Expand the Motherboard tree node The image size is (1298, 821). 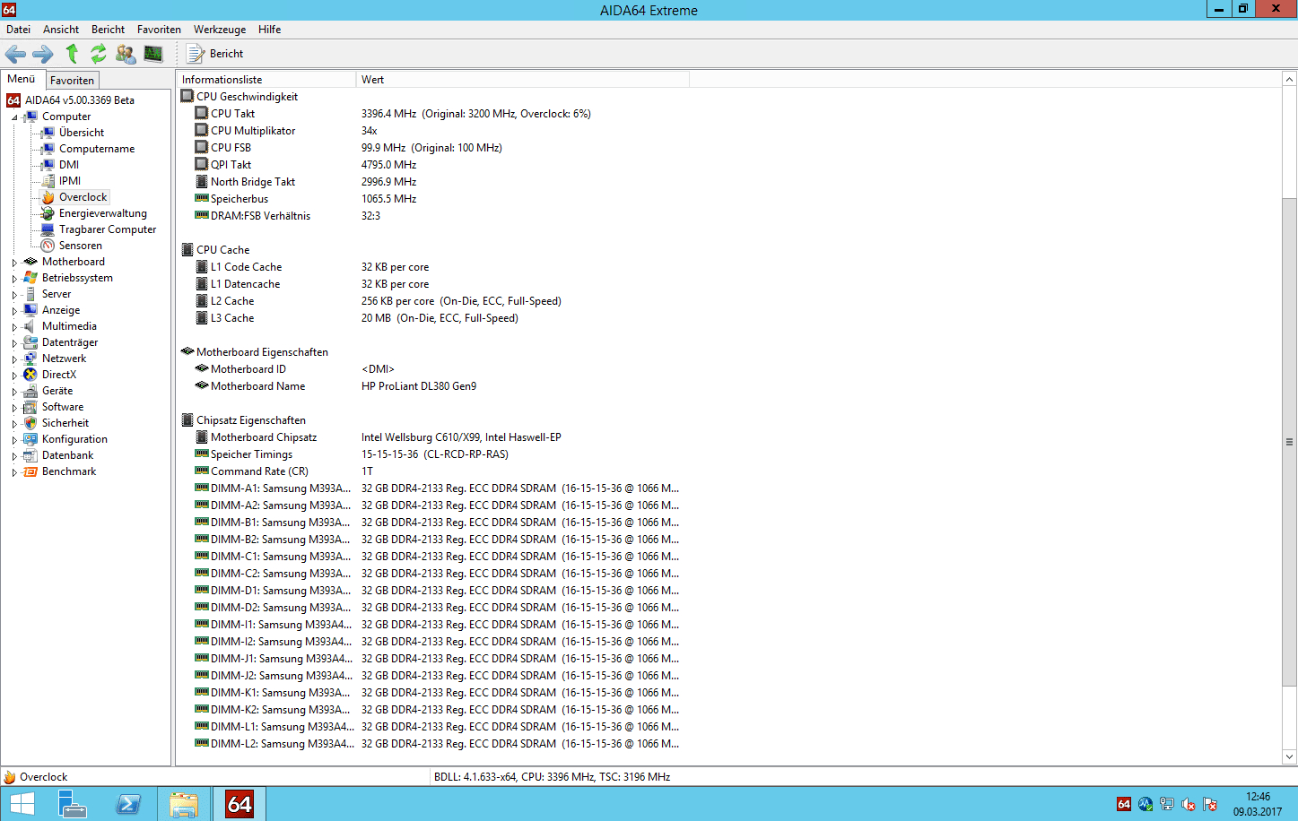coord(14,263)
